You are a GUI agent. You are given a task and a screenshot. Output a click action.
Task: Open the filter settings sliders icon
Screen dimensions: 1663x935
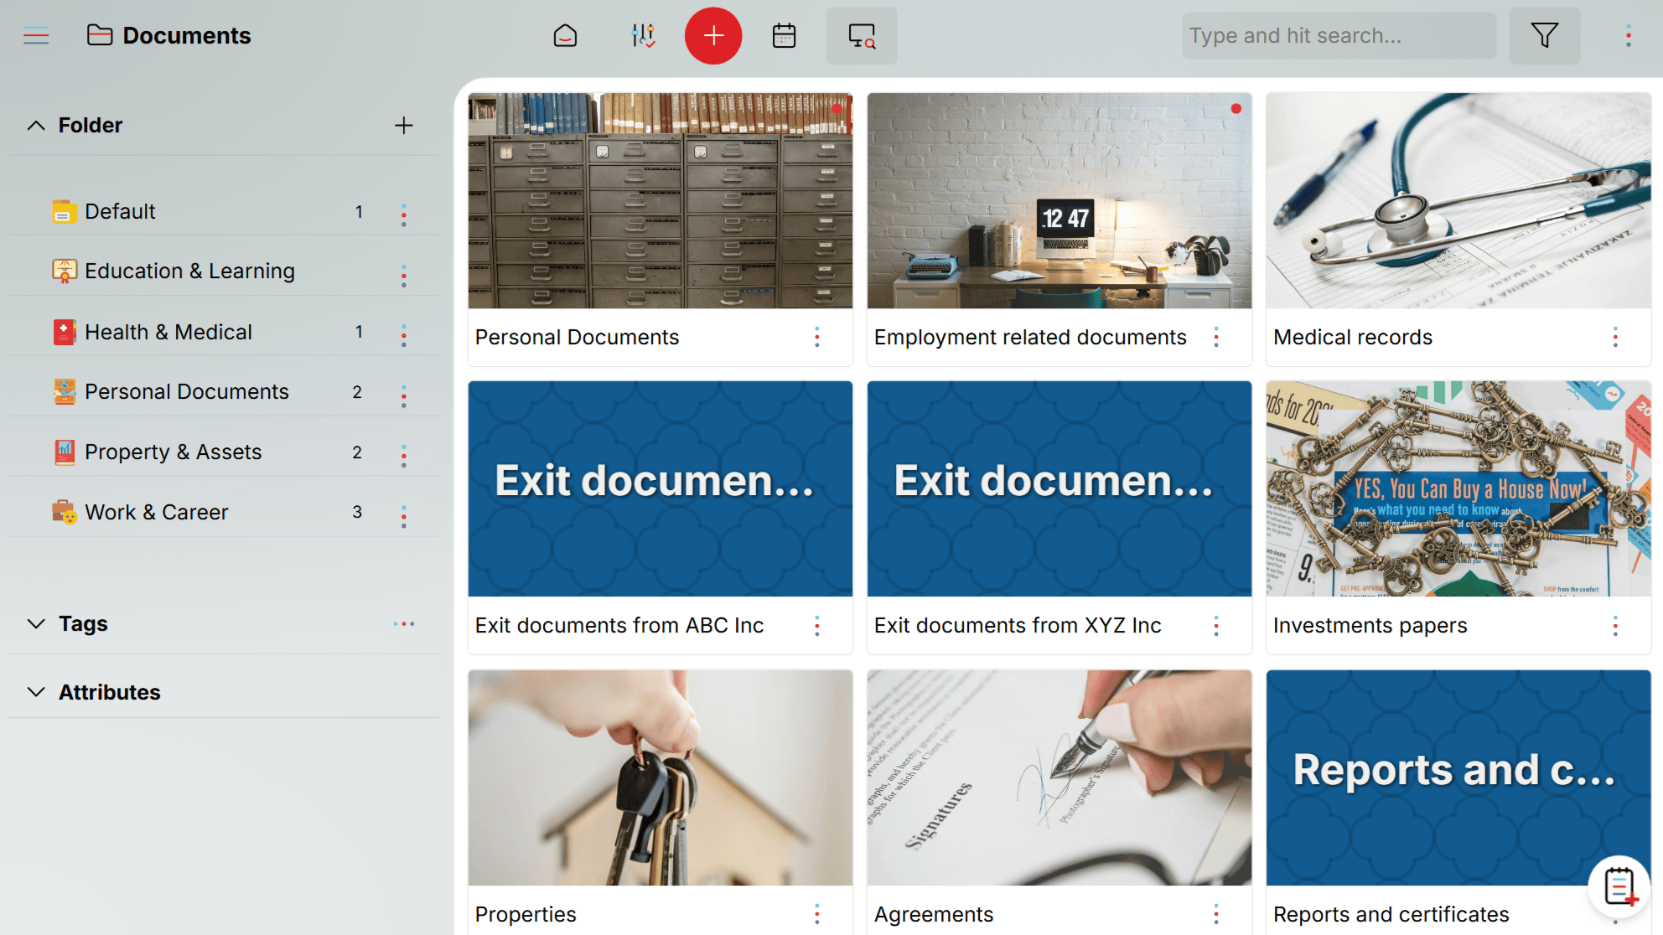click(642, 35)
